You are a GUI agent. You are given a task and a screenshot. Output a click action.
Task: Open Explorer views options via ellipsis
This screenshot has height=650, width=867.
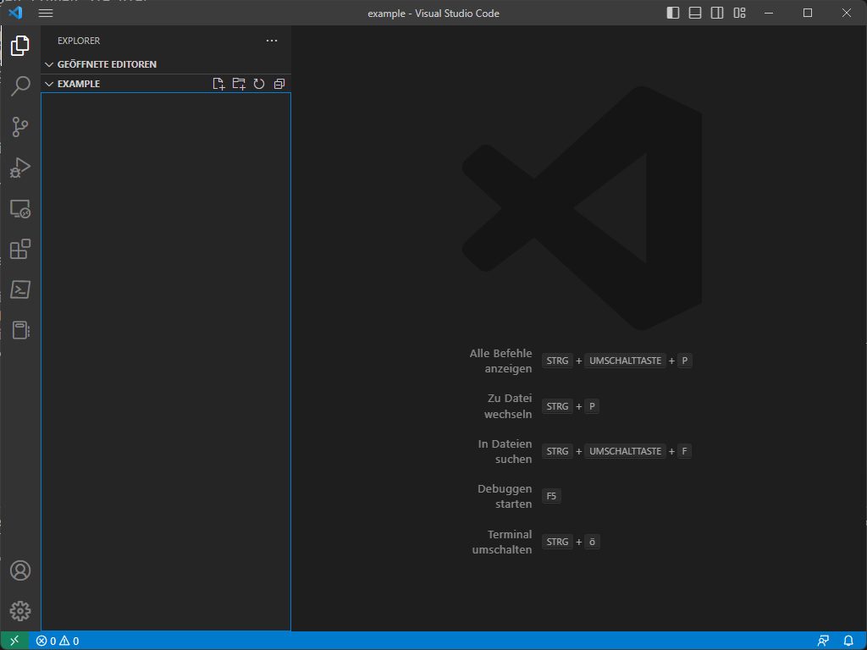(271, 40)
